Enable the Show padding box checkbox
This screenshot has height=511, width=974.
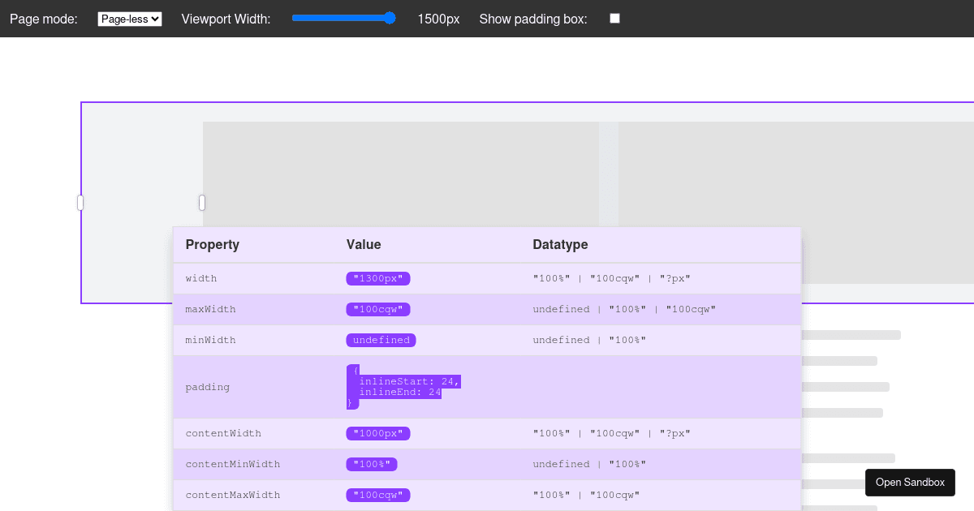(614, 18)
